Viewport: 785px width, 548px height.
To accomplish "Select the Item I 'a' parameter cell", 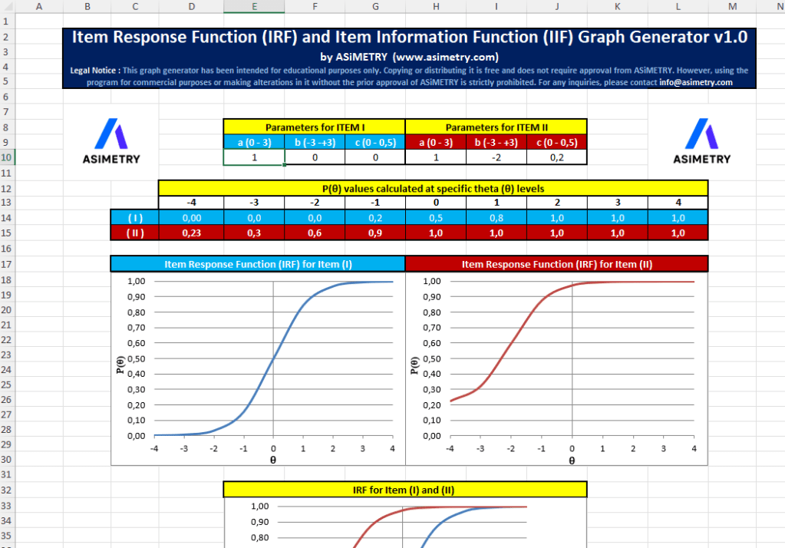I will point(254,157).
